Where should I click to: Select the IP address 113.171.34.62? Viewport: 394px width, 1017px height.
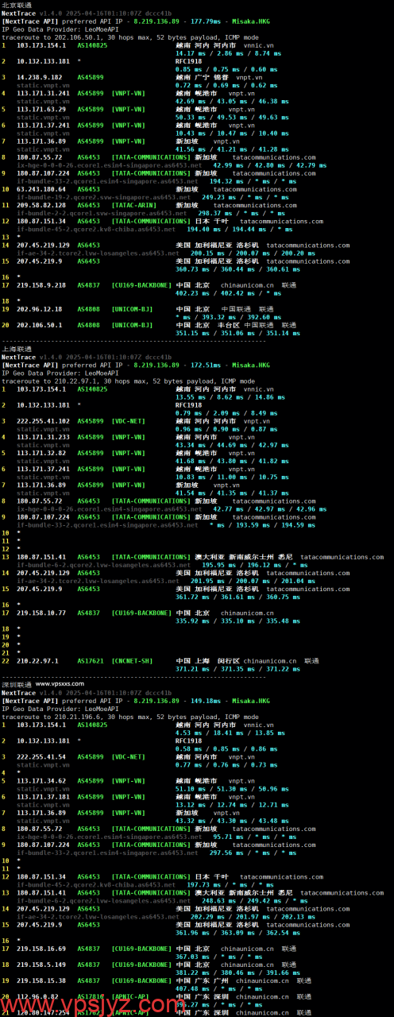pos(41,779)
